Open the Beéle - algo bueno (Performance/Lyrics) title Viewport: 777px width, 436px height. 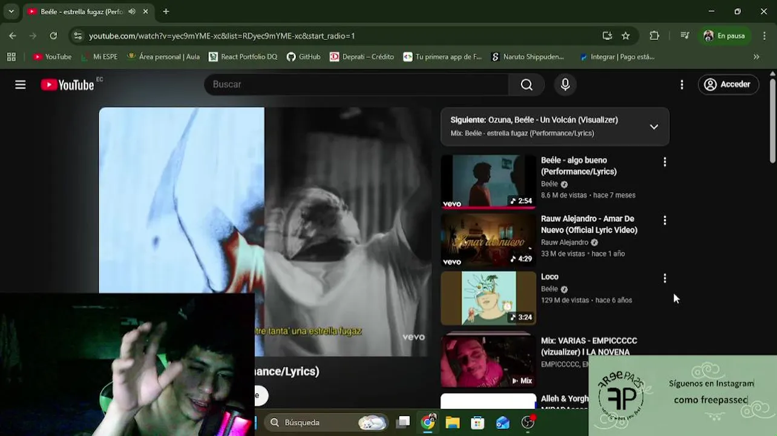point(579,166)
